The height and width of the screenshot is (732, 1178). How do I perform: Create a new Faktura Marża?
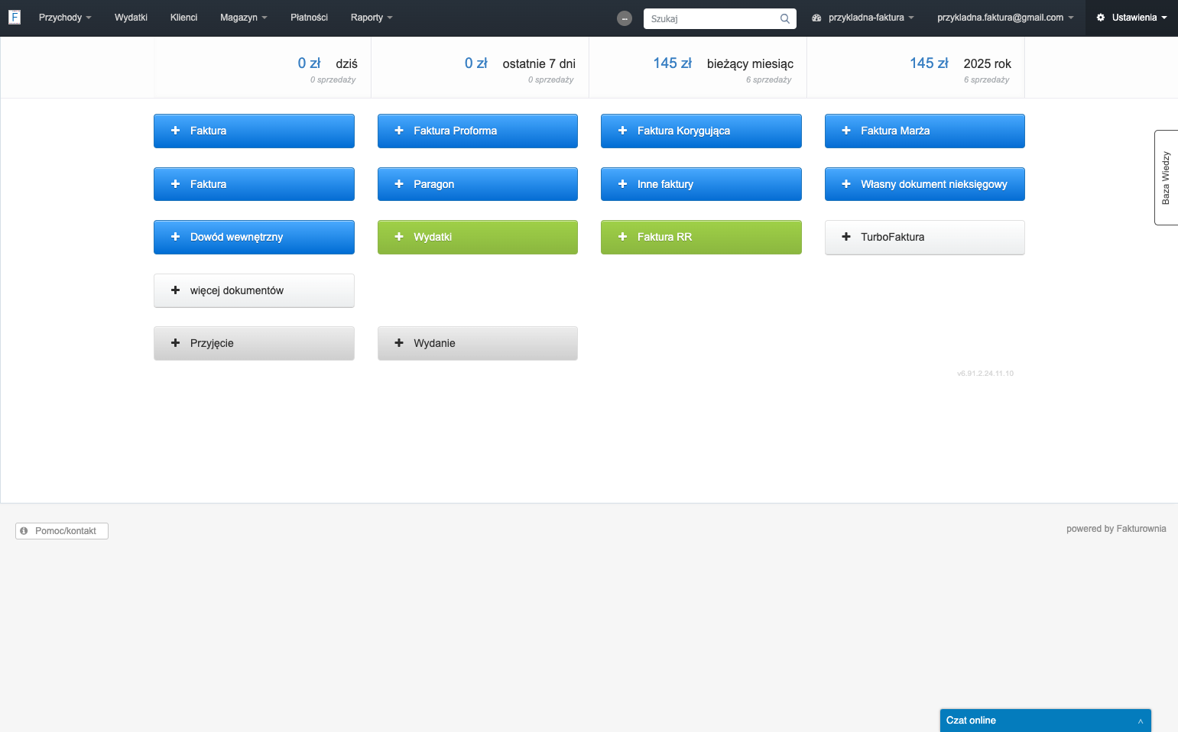click(925, 131)
